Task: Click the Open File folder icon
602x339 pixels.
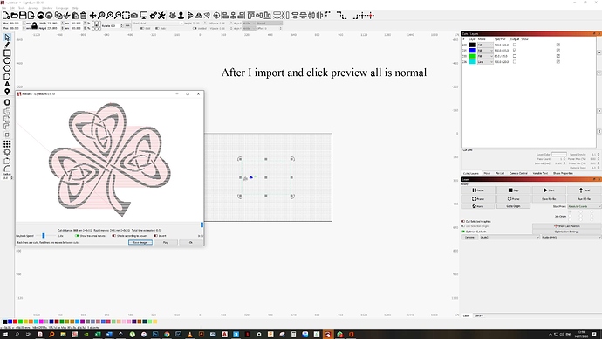Action: 14,16
